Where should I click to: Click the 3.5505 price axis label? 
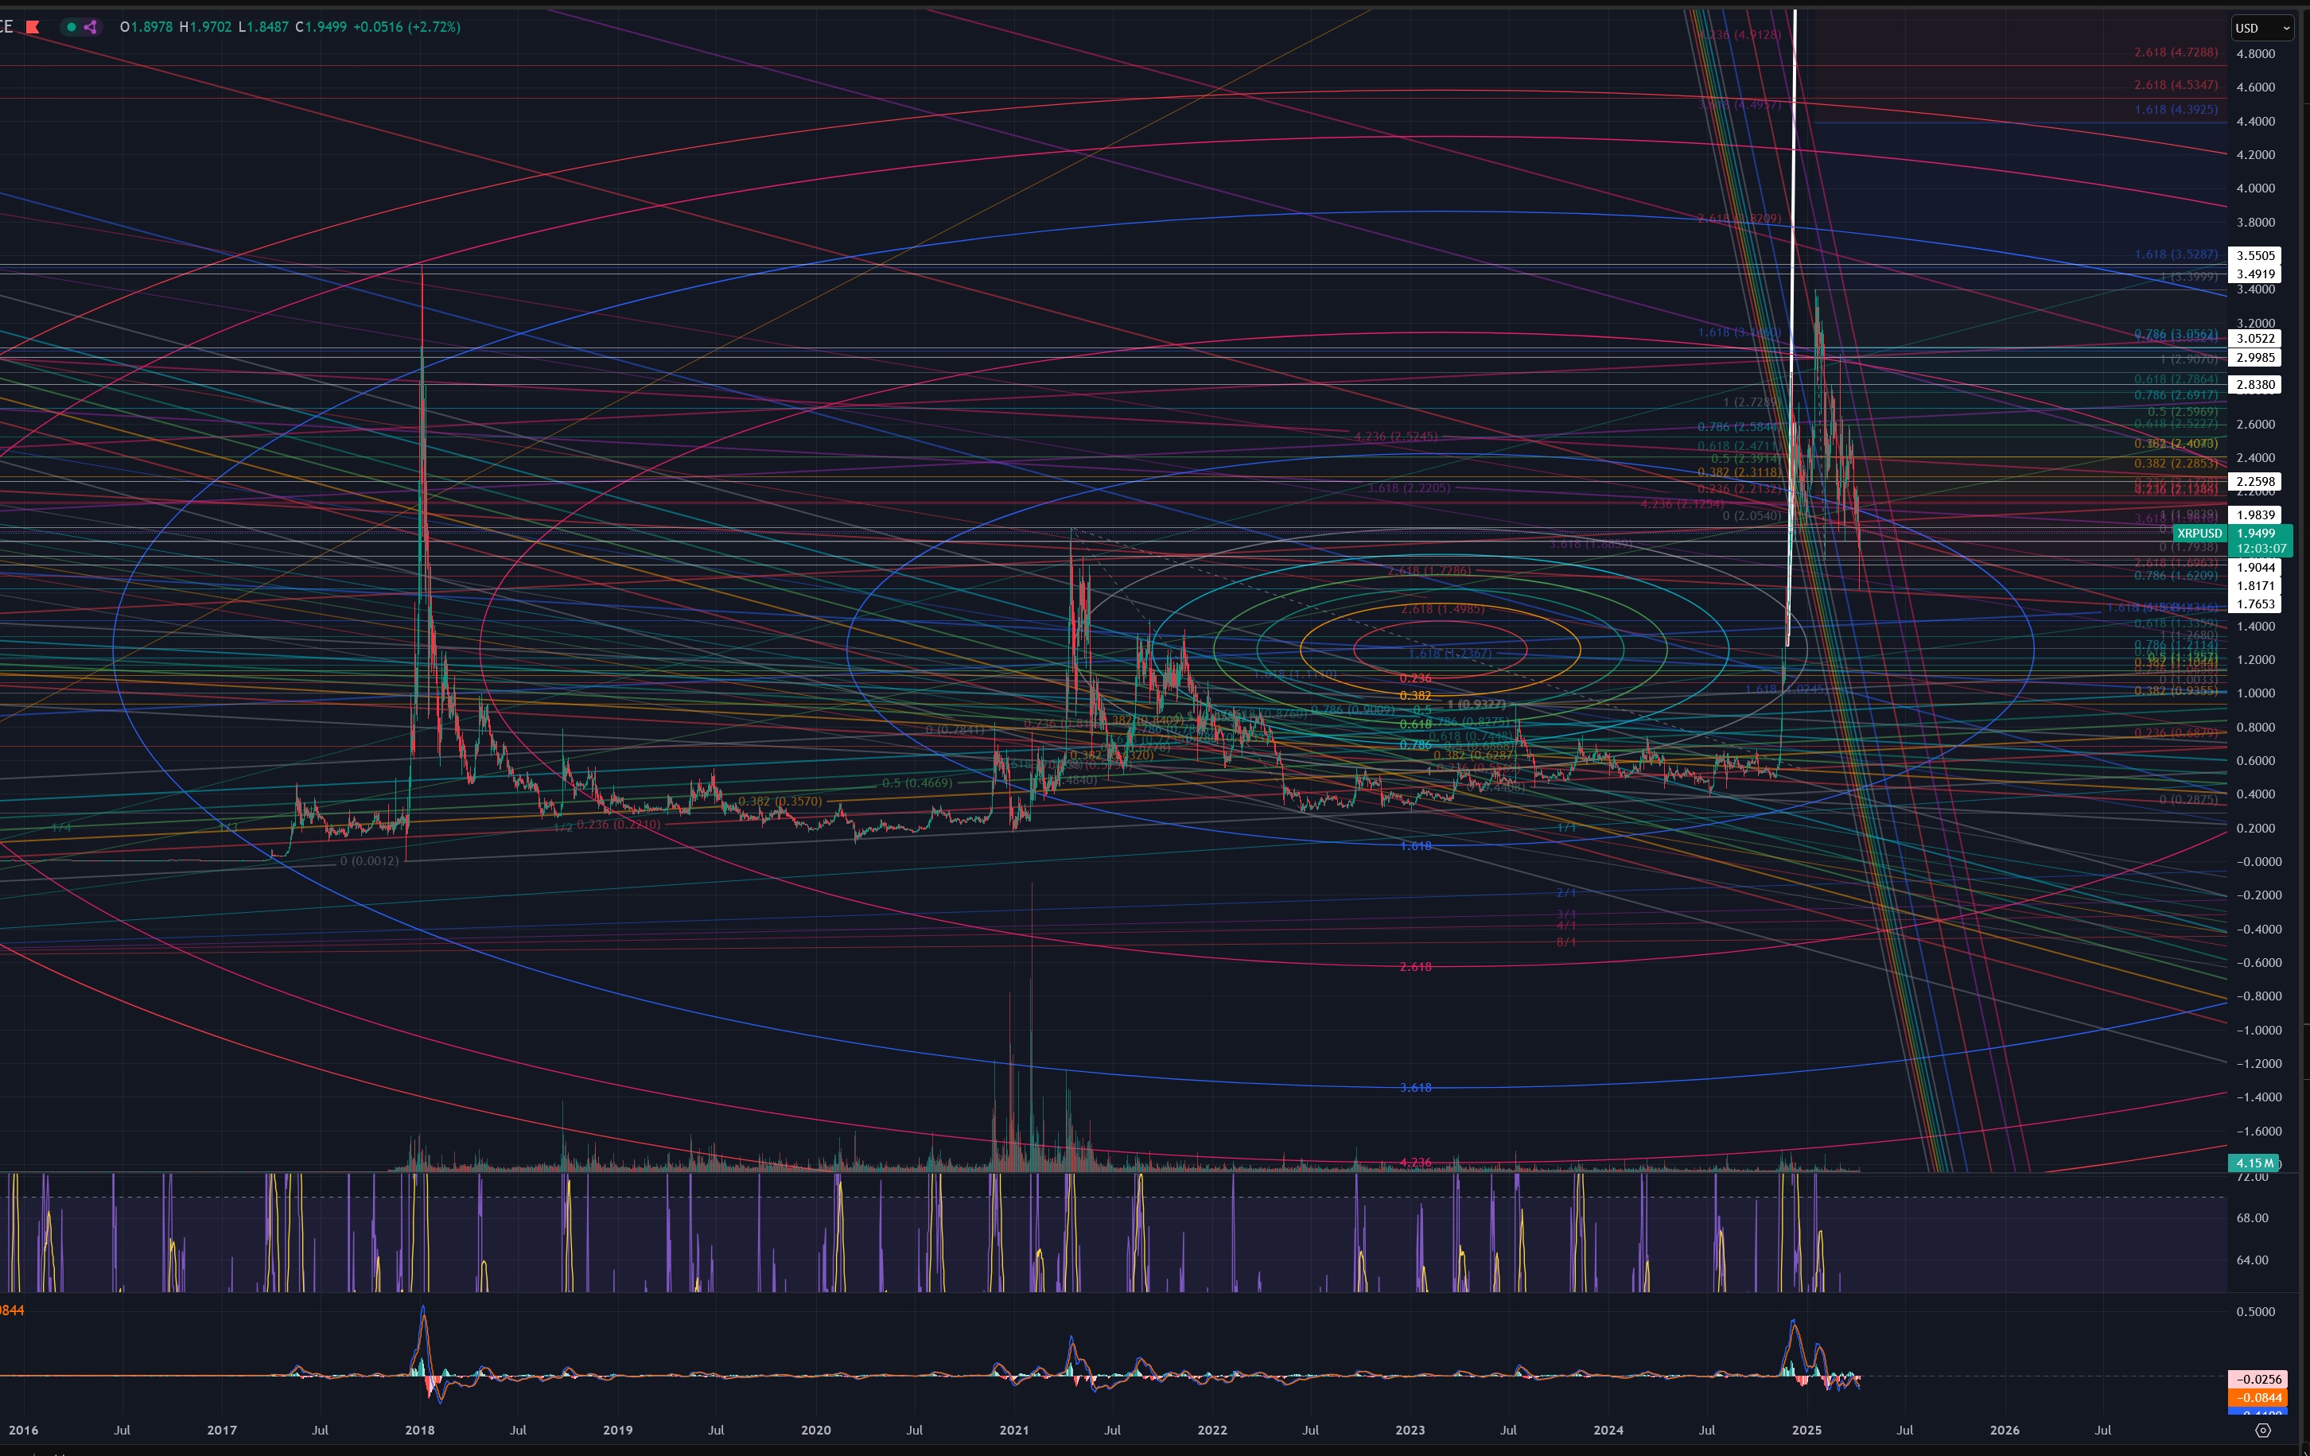2255,255
